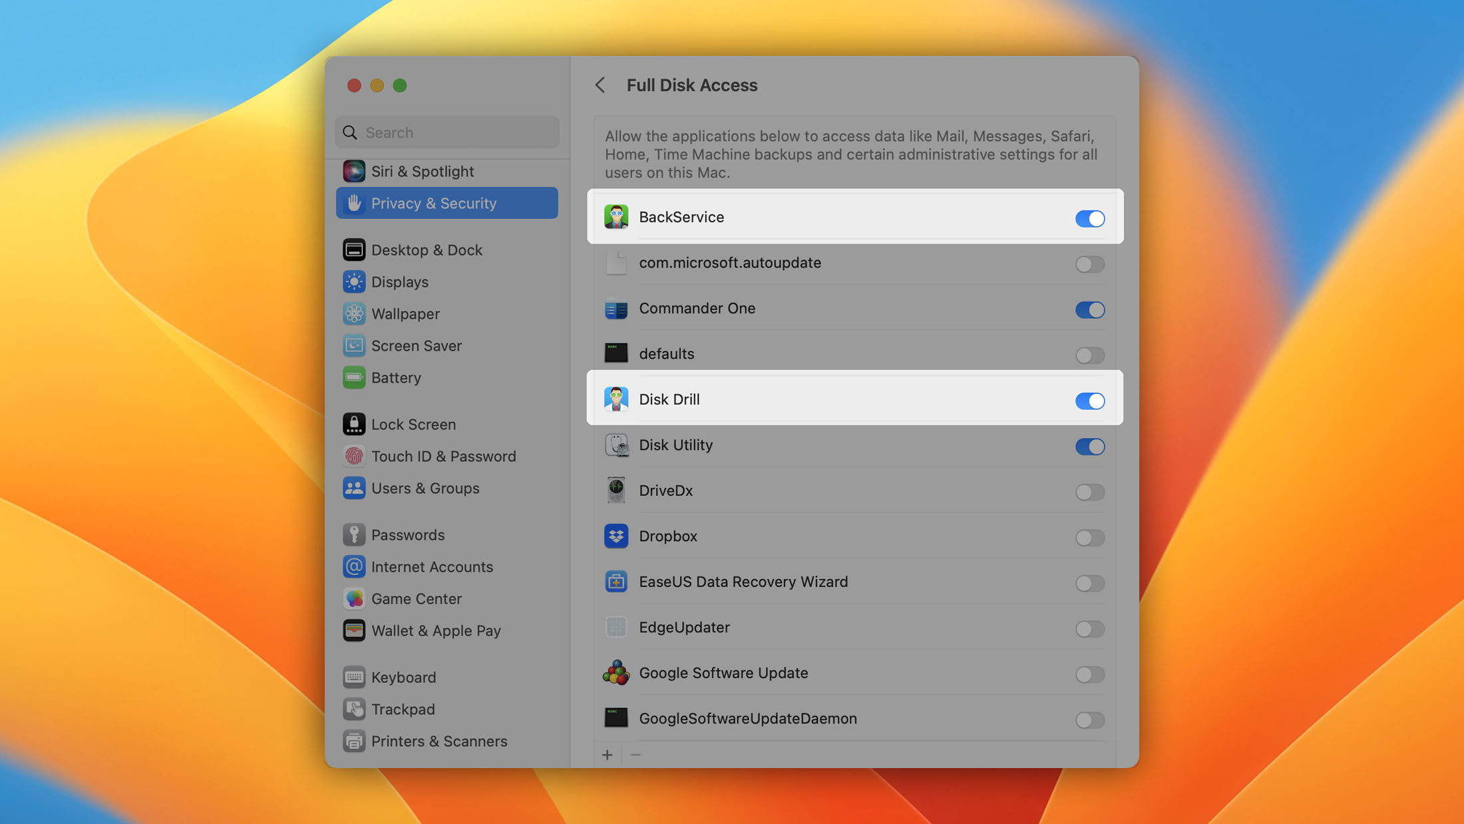Disable the Disk Utility toggle
1464x824 pixels.
[1089, 447]
